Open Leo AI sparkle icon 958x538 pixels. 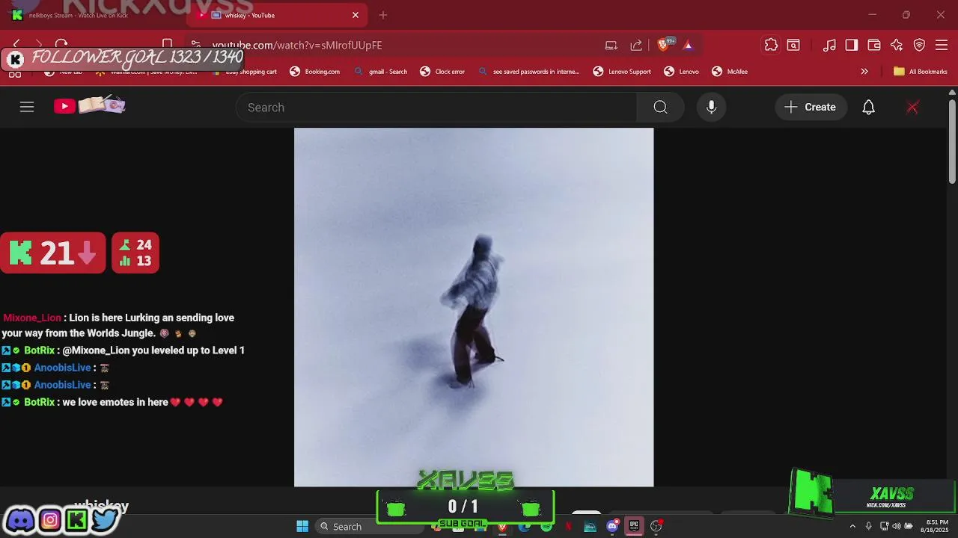tap(897, 45)
